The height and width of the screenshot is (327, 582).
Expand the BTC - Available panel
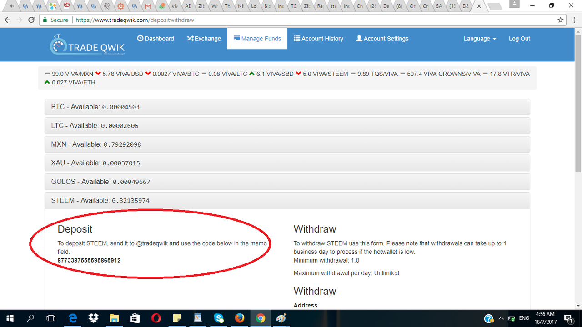tap(287, 107)
